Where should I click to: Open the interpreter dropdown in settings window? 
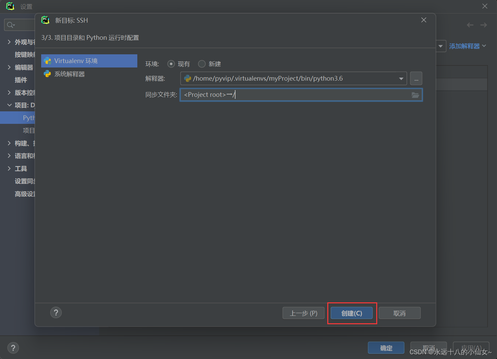click(441, 46)
